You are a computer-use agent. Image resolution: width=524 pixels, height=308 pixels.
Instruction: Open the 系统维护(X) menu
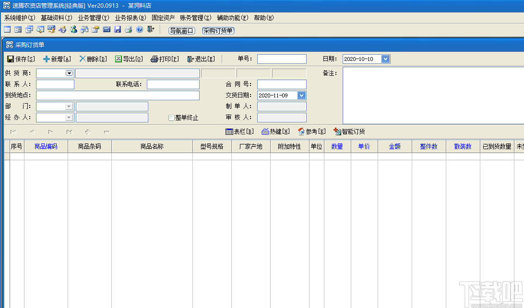[20, 18]
